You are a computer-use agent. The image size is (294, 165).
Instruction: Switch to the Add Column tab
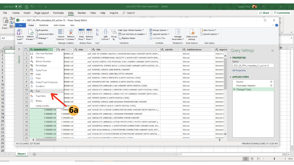click(59, 25)
